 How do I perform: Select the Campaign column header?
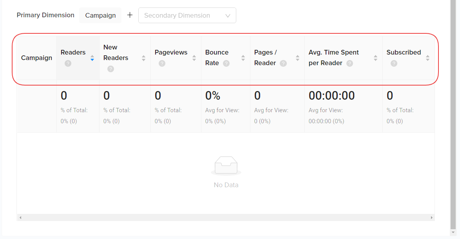(x=36, y=58)
